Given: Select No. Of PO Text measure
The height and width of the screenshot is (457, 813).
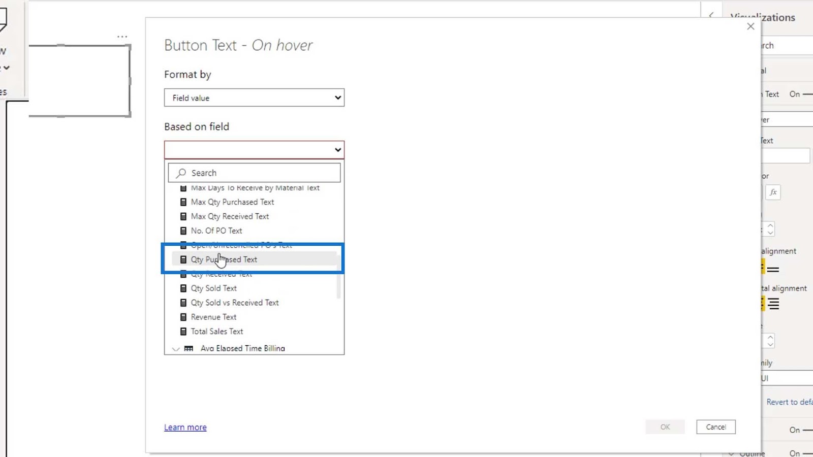Looking at the screenshot, I should click(216, 231).
